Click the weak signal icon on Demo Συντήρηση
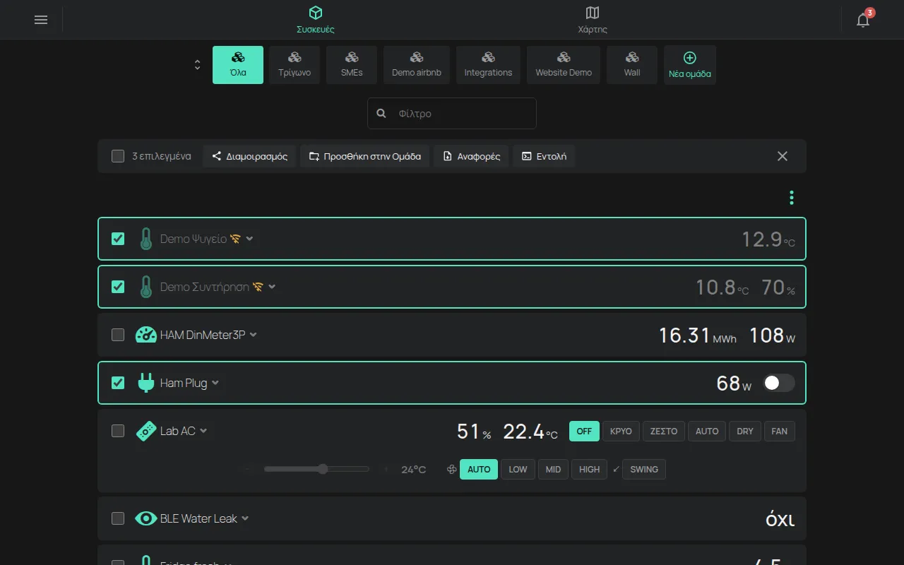The width and height of the screenshot is (904, 565). point(258,287)
